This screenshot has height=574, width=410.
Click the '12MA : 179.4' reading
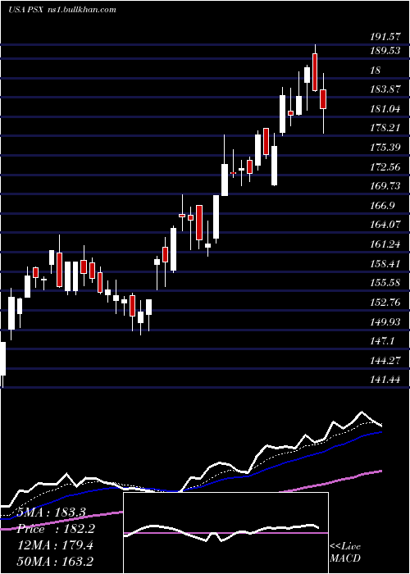[x=55, y=545]
